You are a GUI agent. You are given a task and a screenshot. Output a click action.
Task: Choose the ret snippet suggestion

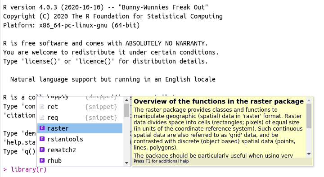point(80,107)
